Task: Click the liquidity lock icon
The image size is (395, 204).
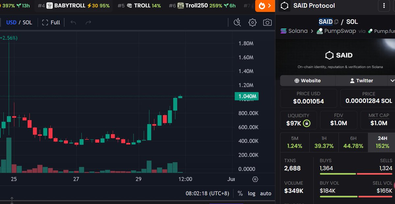Action: tap(307, 124)
